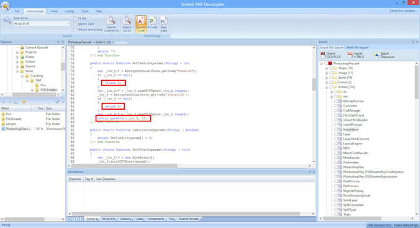Open the View ribbon tab
The image size is (420, 228).
[54, 11]
